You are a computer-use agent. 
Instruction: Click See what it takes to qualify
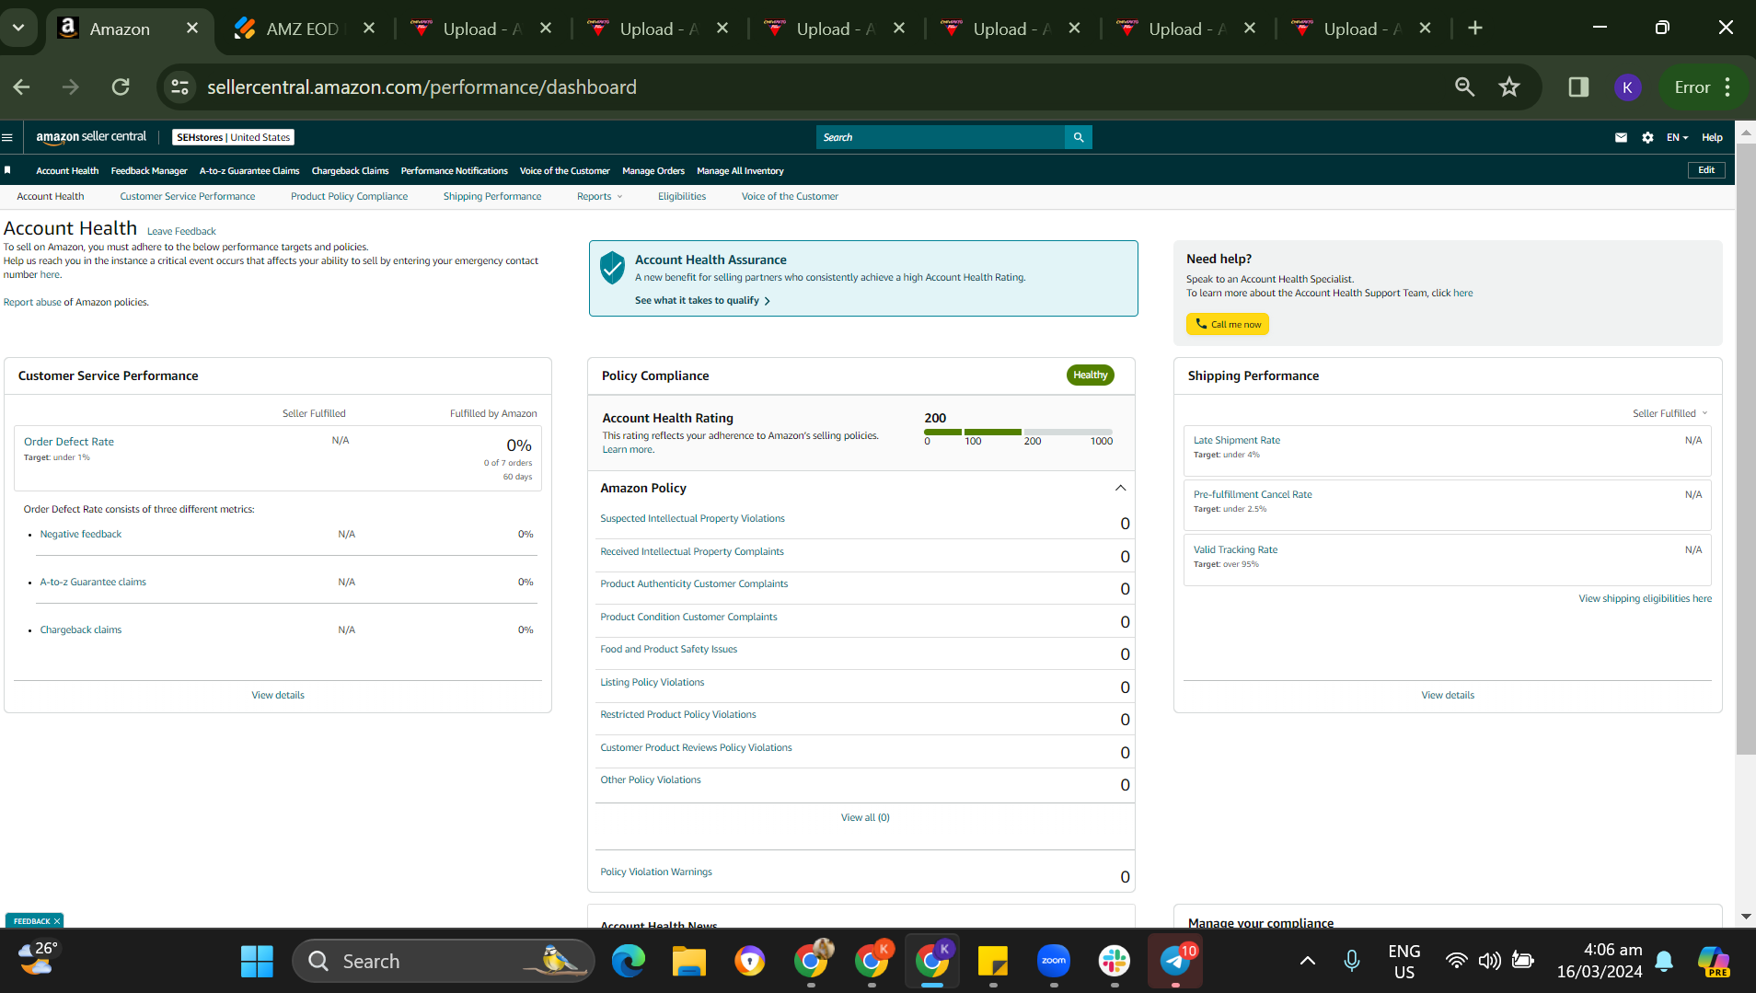pyautogui.click(x=702, y=301)
